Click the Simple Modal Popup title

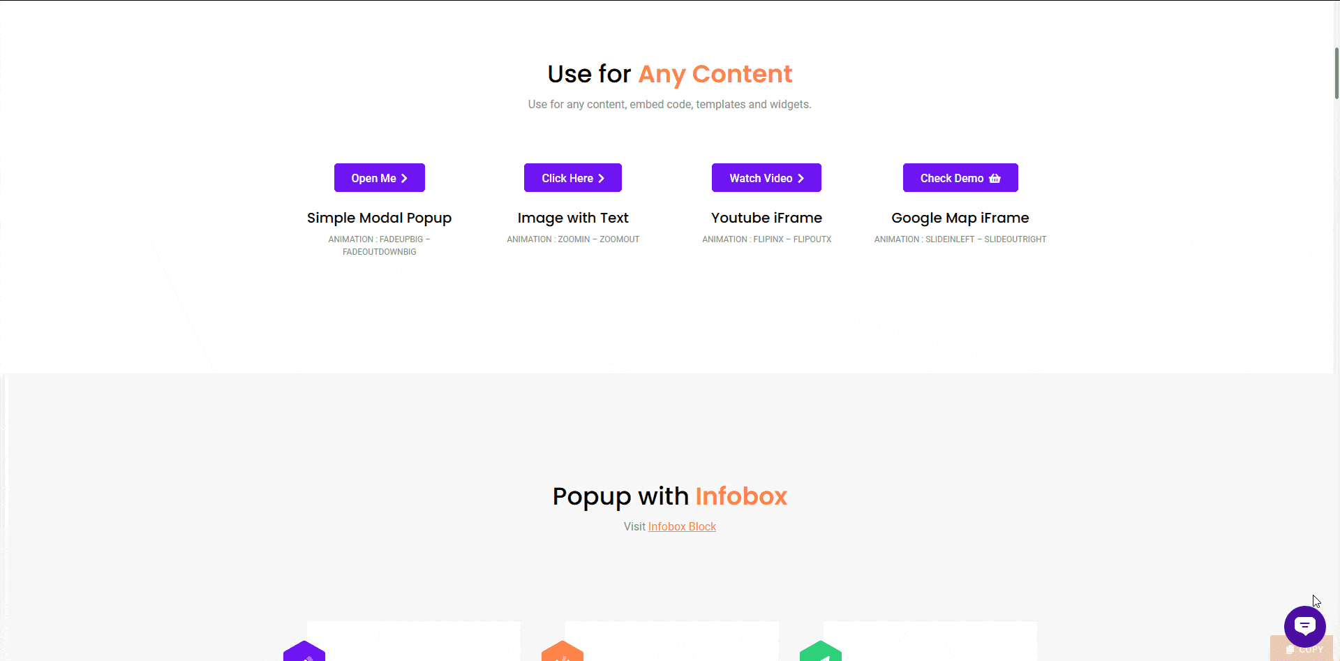[x=379, y=218]
